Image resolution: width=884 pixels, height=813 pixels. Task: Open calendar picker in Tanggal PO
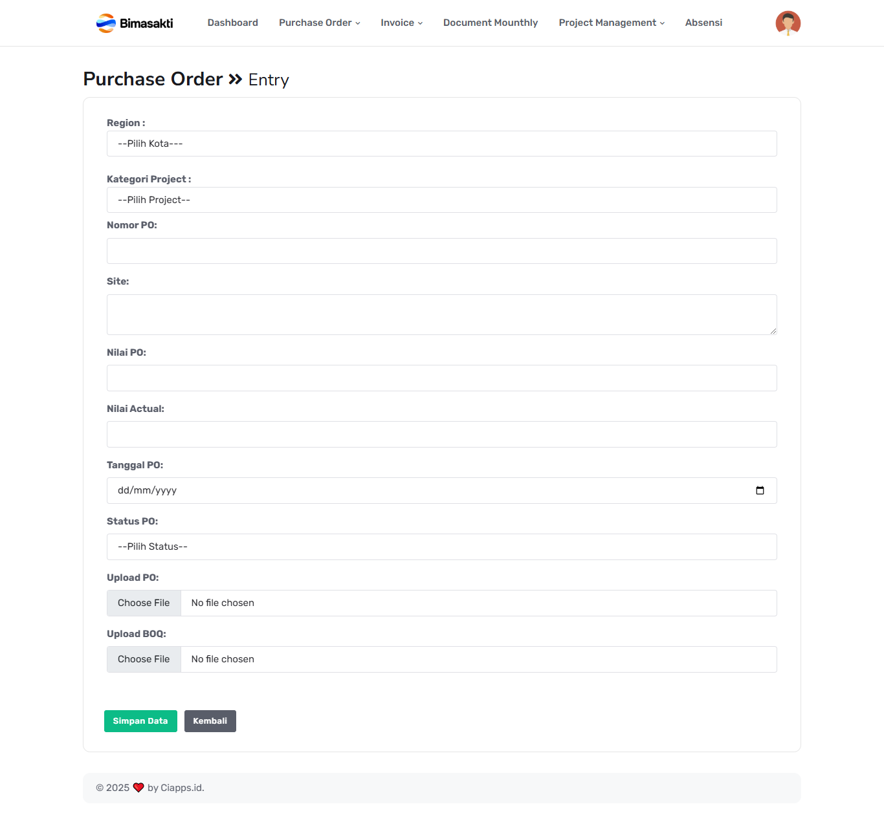760,490
